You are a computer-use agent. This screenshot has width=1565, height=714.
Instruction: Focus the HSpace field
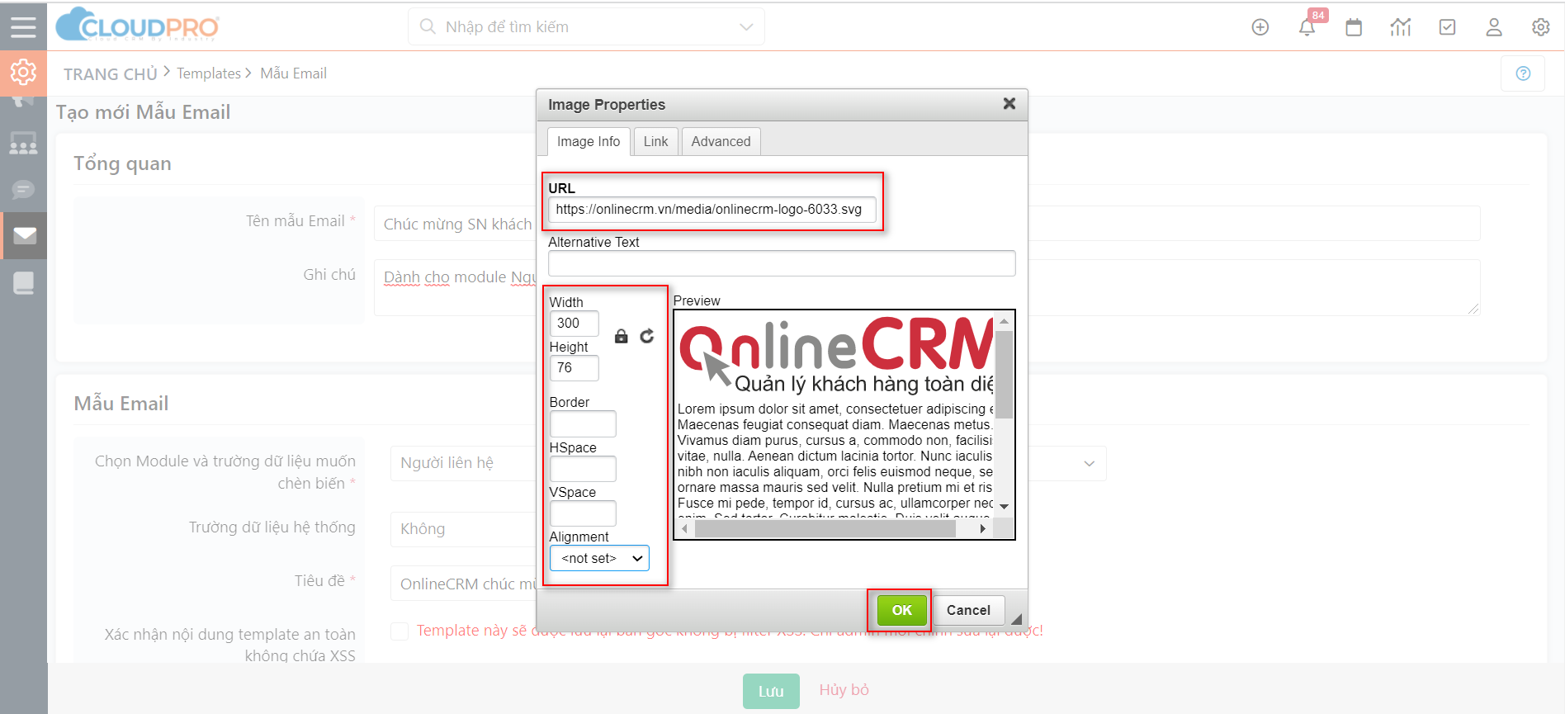tap(583, 469)
